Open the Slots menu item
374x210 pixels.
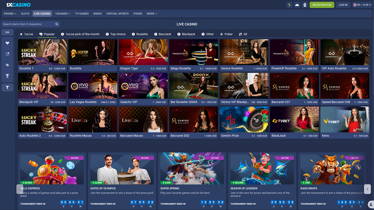[x=25, y=13]
